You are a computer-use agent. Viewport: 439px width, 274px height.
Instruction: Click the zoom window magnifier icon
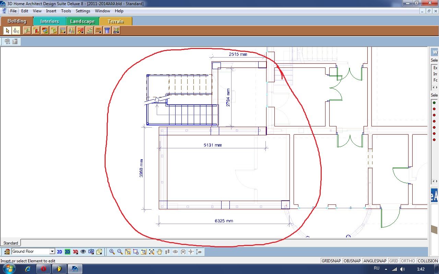click(128, 252)
